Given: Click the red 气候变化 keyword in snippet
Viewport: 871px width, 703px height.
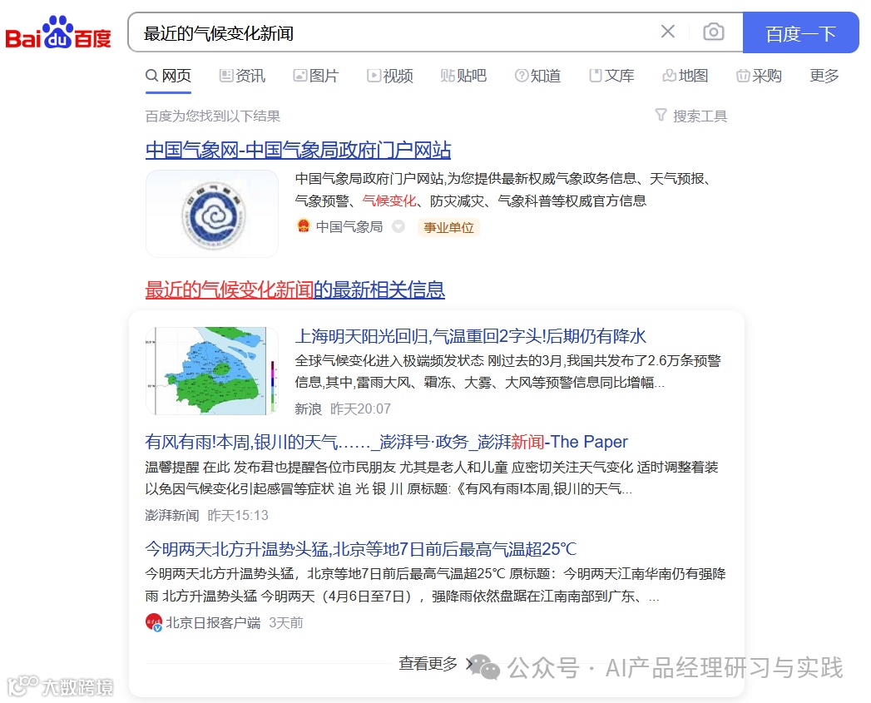Looking at the screenshot, I should [x=389, y=201].
